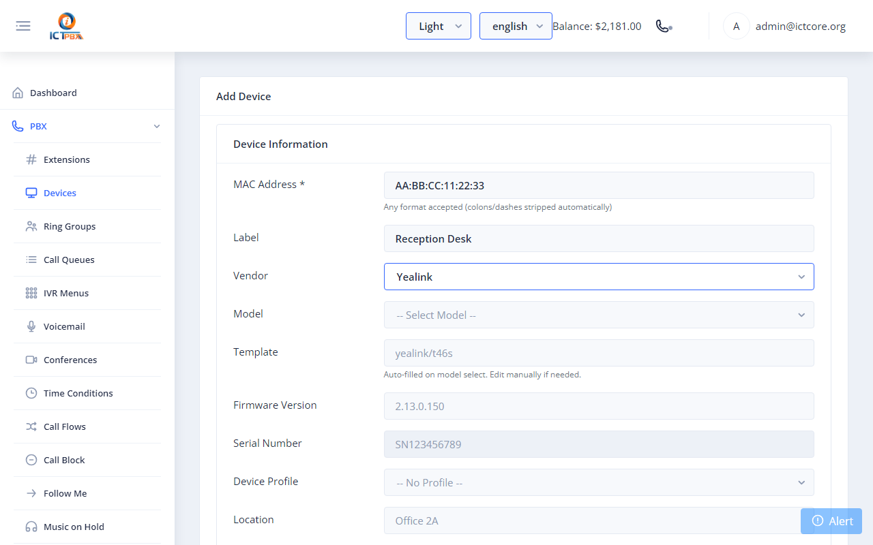The width and height of the screenshot is (873, 545).
Task: Click the ICTPBX logo
Action: [x=67, y=27]
